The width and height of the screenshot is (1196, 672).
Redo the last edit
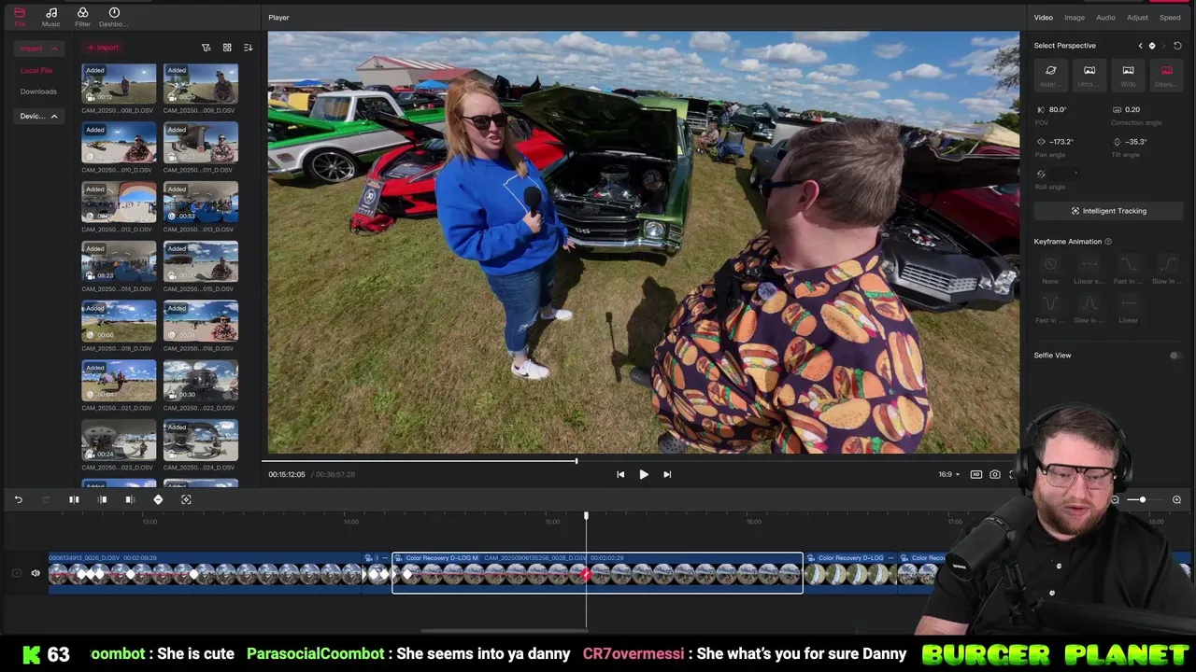click(x=45, y=500)
